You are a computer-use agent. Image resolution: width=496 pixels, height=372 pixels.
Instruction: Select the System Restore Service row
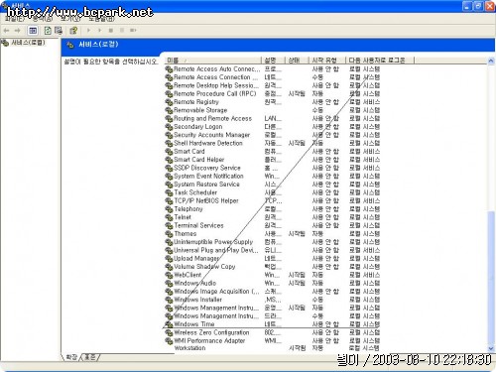273,185
